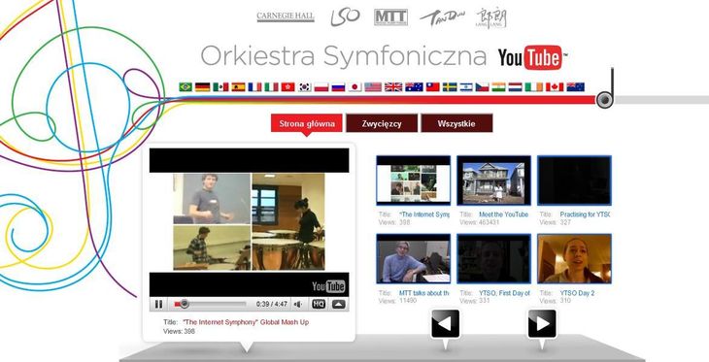709x362 pixels.
Task: Click the video progress seek slider
Action: [210, 304]
